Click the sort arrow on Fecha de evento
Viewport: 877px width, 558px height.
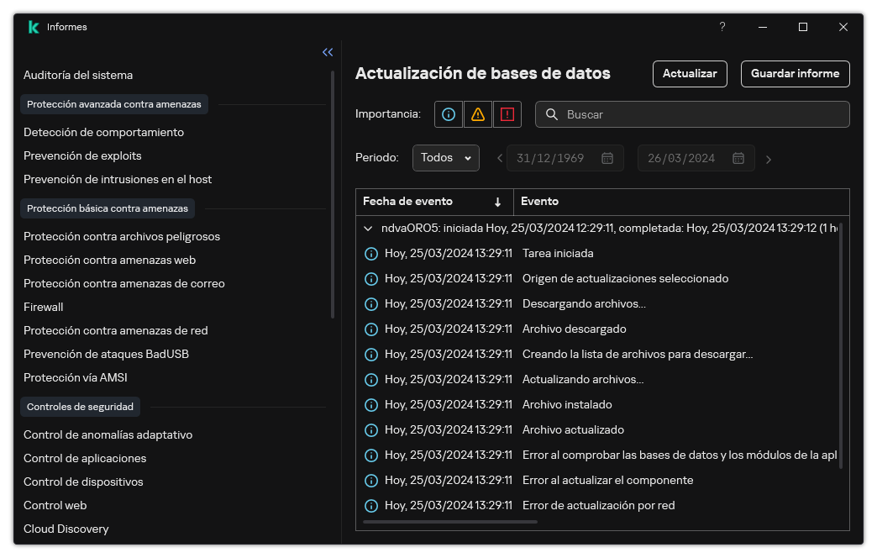pyautogui.click(x=498, y=202)
